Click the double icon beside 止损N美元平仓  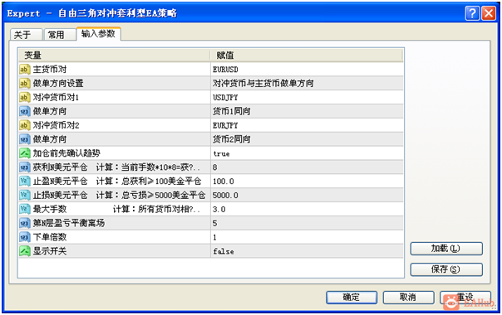tap(25, 195)
